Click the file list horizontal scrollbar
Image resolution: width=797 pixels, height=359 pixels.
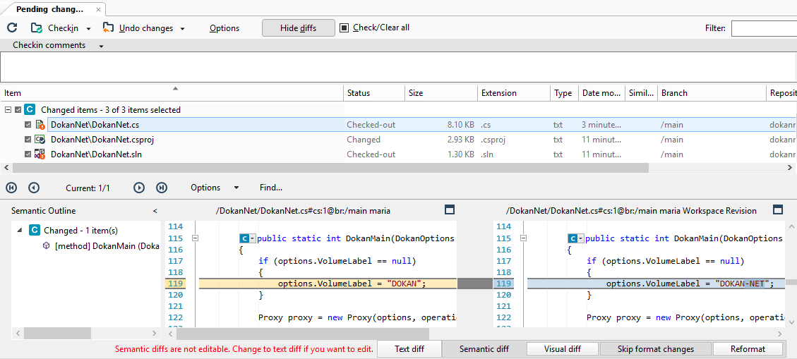pyautogui.click(x=330, y=168)
